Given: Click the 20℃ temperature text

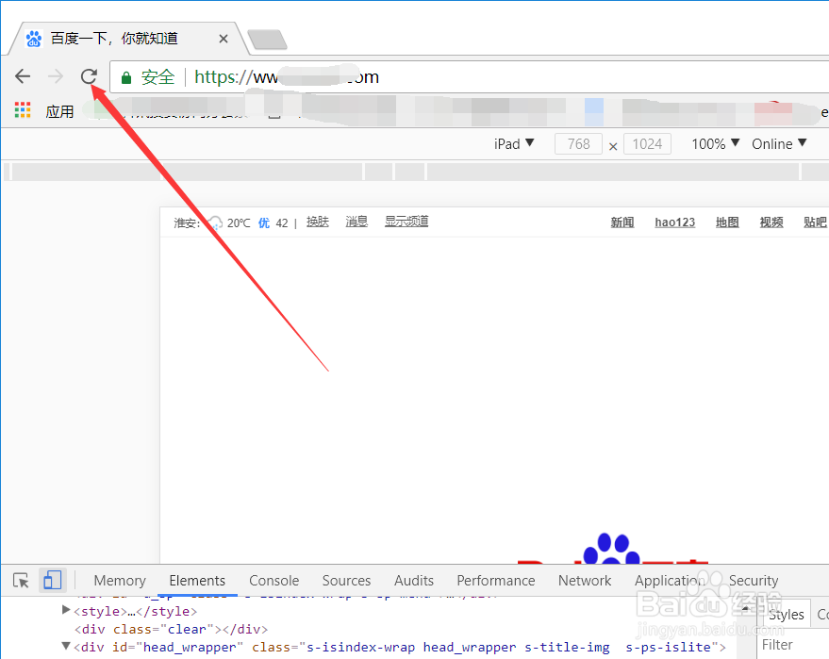Looking at the screenshot, I should (x=239, y=223).
